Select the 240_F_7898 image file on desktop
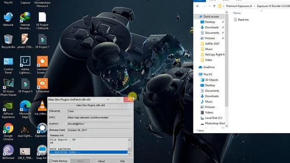 pos(25,153)
